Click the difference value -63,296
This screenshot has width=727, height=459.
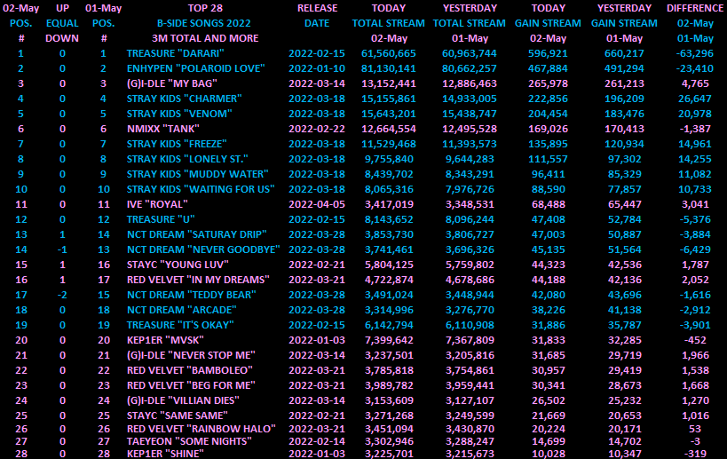click(694, 53)
